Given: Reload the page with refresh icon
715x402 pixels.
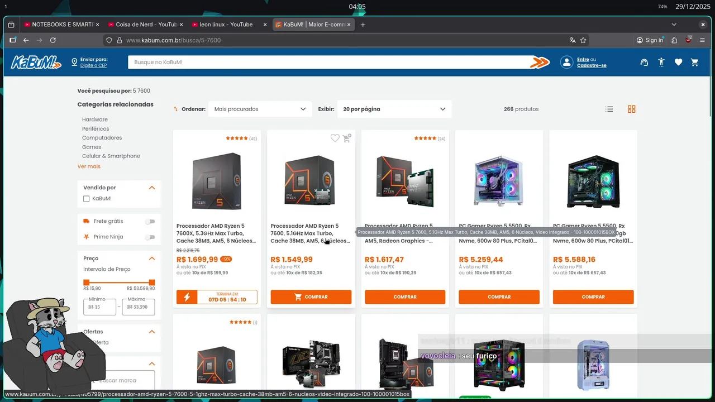Looking at the screenshot, I should [x=53, y=40].
